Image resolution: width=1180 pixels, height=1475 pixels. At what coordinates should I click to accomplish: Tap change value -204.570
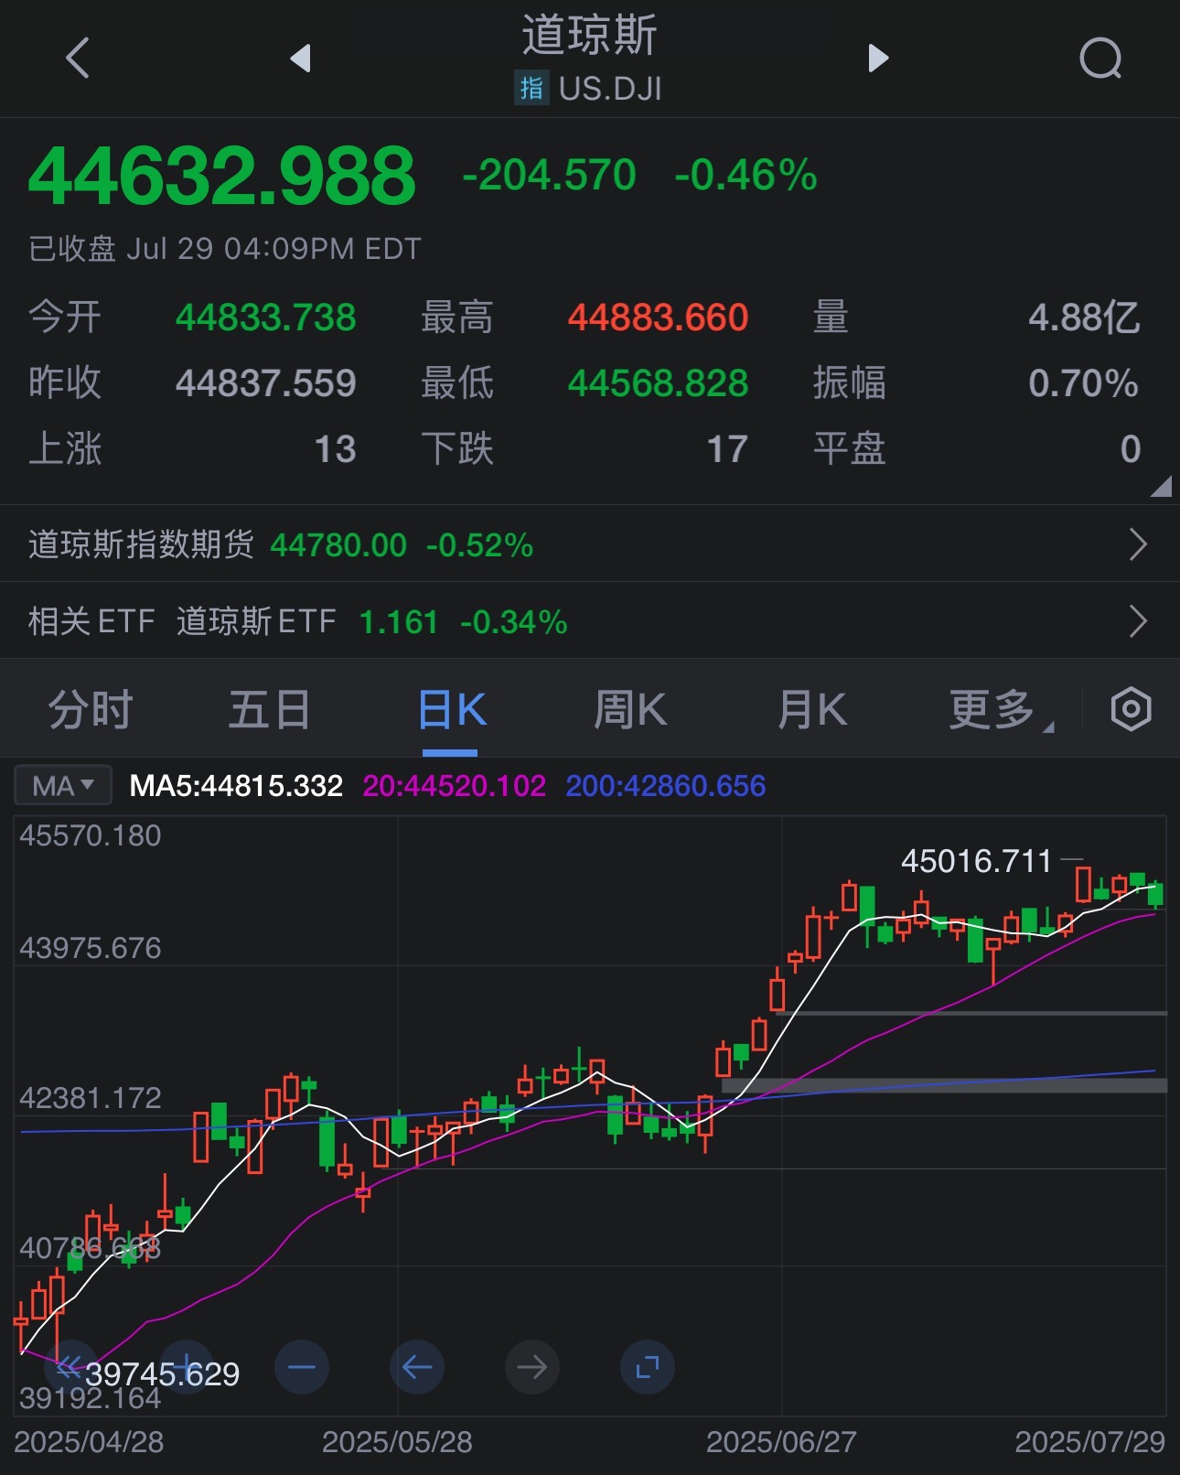coord(549,175)
